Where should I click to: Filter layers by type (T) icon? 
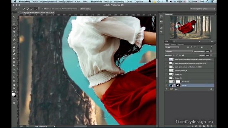(x=195, y=47)
